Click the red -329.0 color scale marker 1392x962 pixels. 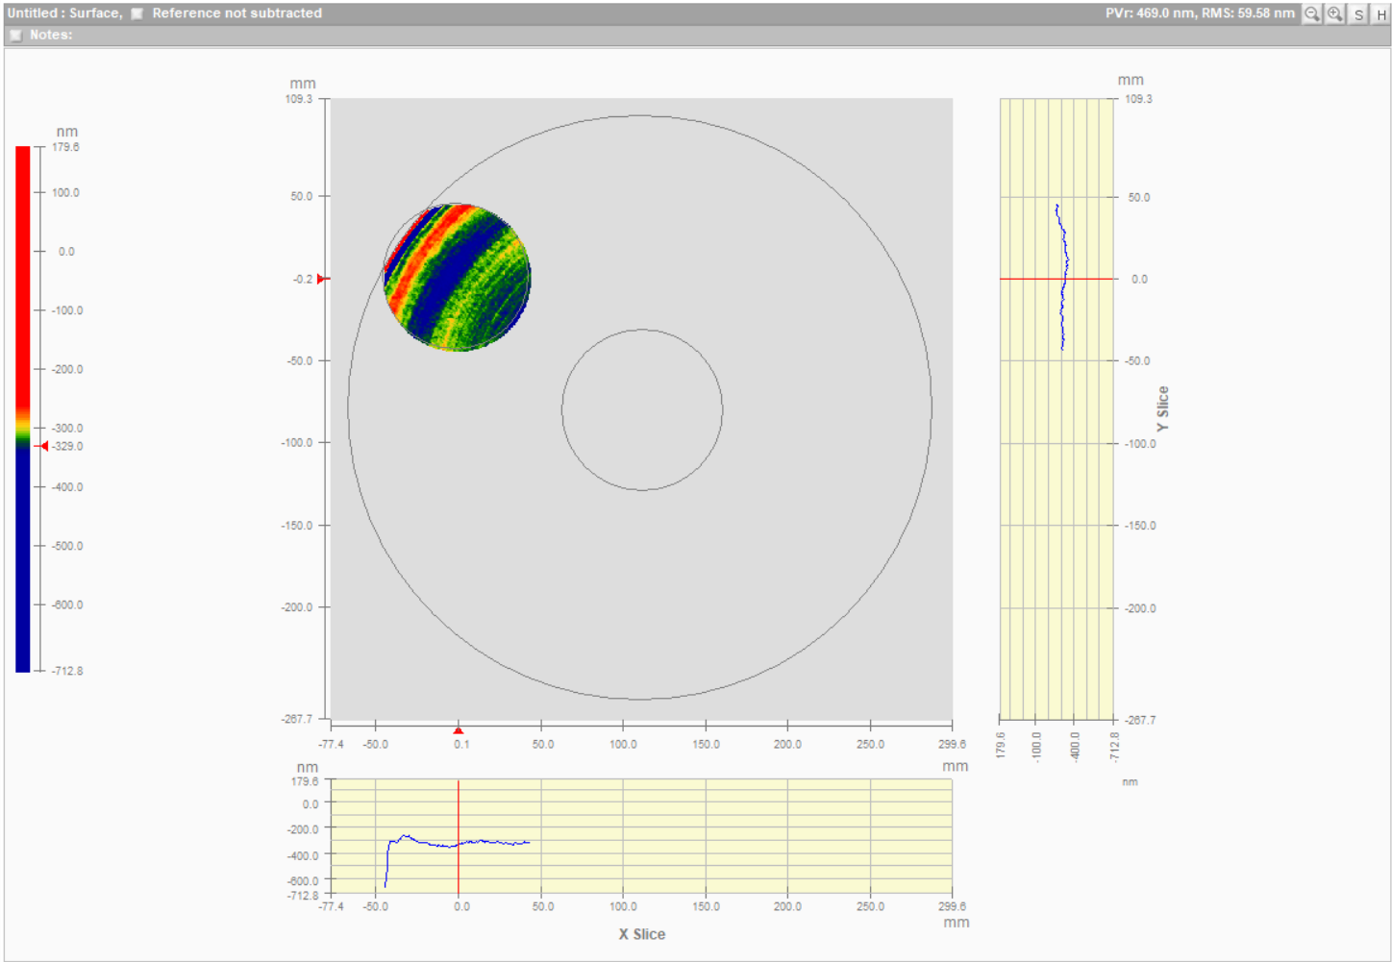click(42, 446)
